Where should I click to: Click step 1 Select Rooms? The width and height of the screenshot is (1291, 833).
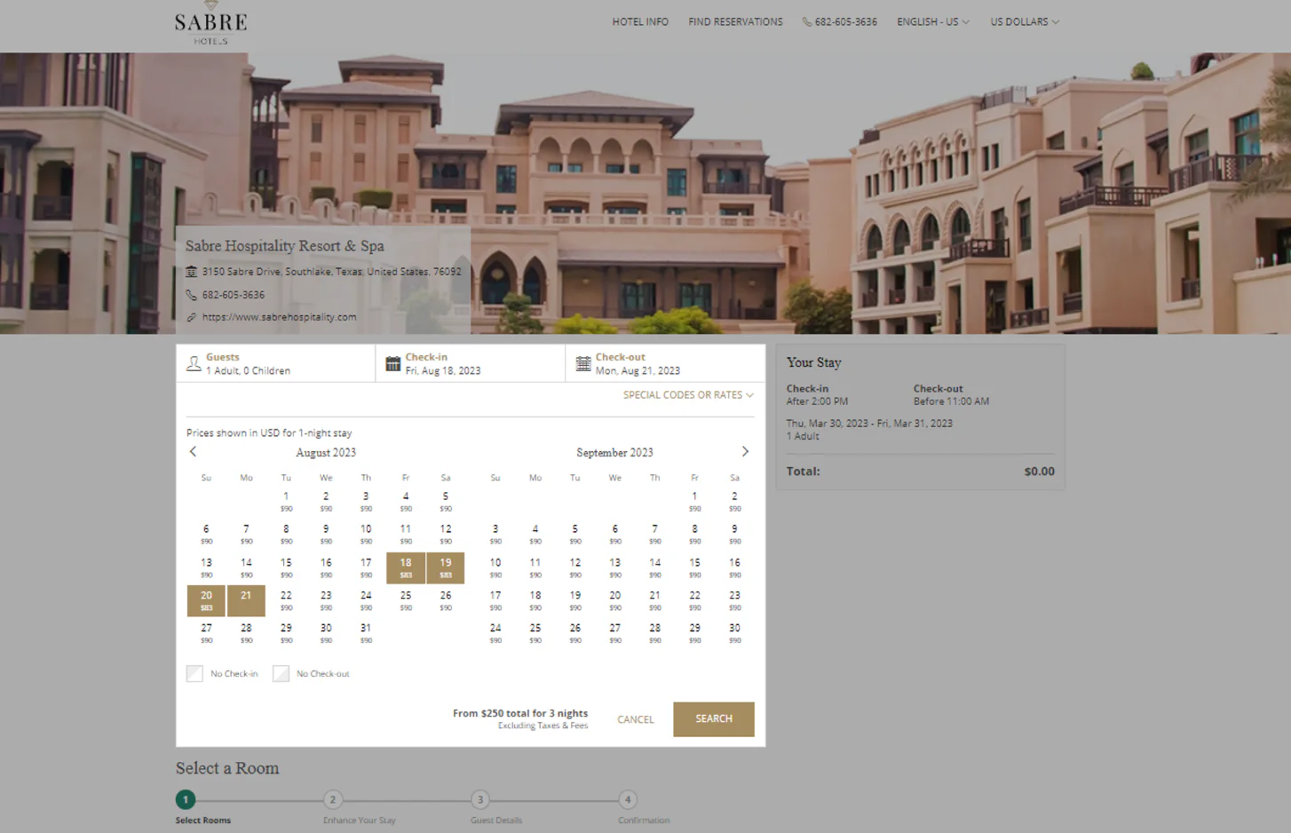coord(185,800)
